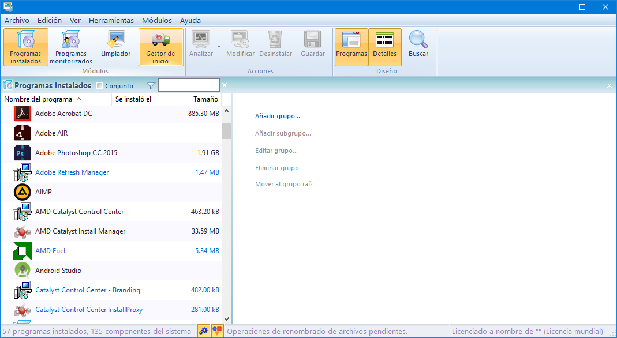Open the Gestor de inicio module
The height and width of the screenshot is (338, 617).
[160, 47]
